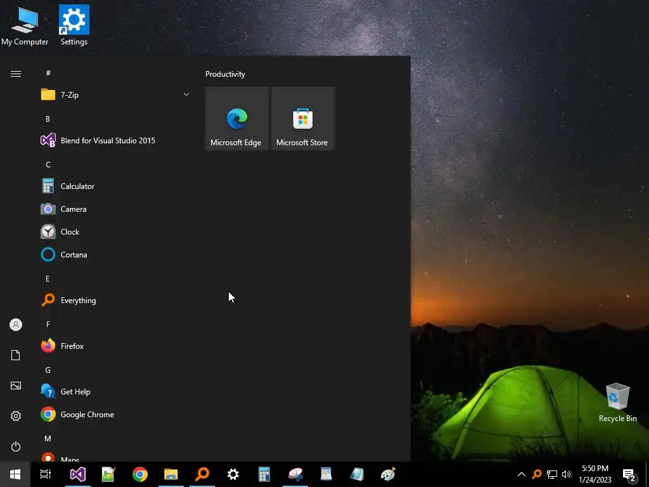This screenshot has width=649, height=487.
Task: Click the M letter section header
Action: pyautogui.click(x=48, y=439)
